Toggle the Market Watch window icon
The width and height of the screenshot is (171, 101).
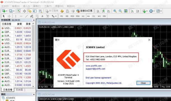(19, 11)
